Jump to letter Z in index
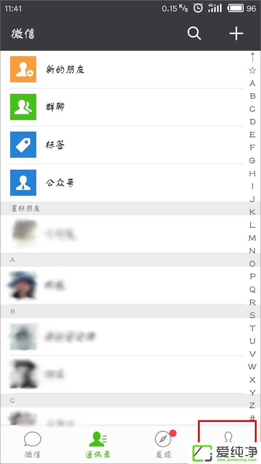 [x=252, y=405]
